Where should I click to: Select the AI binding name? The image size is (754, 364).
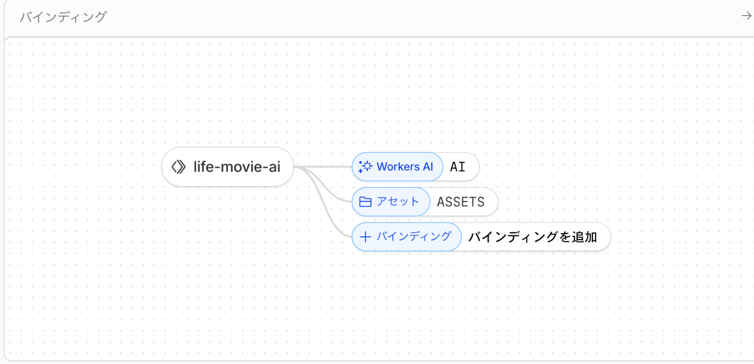point(457,167)
